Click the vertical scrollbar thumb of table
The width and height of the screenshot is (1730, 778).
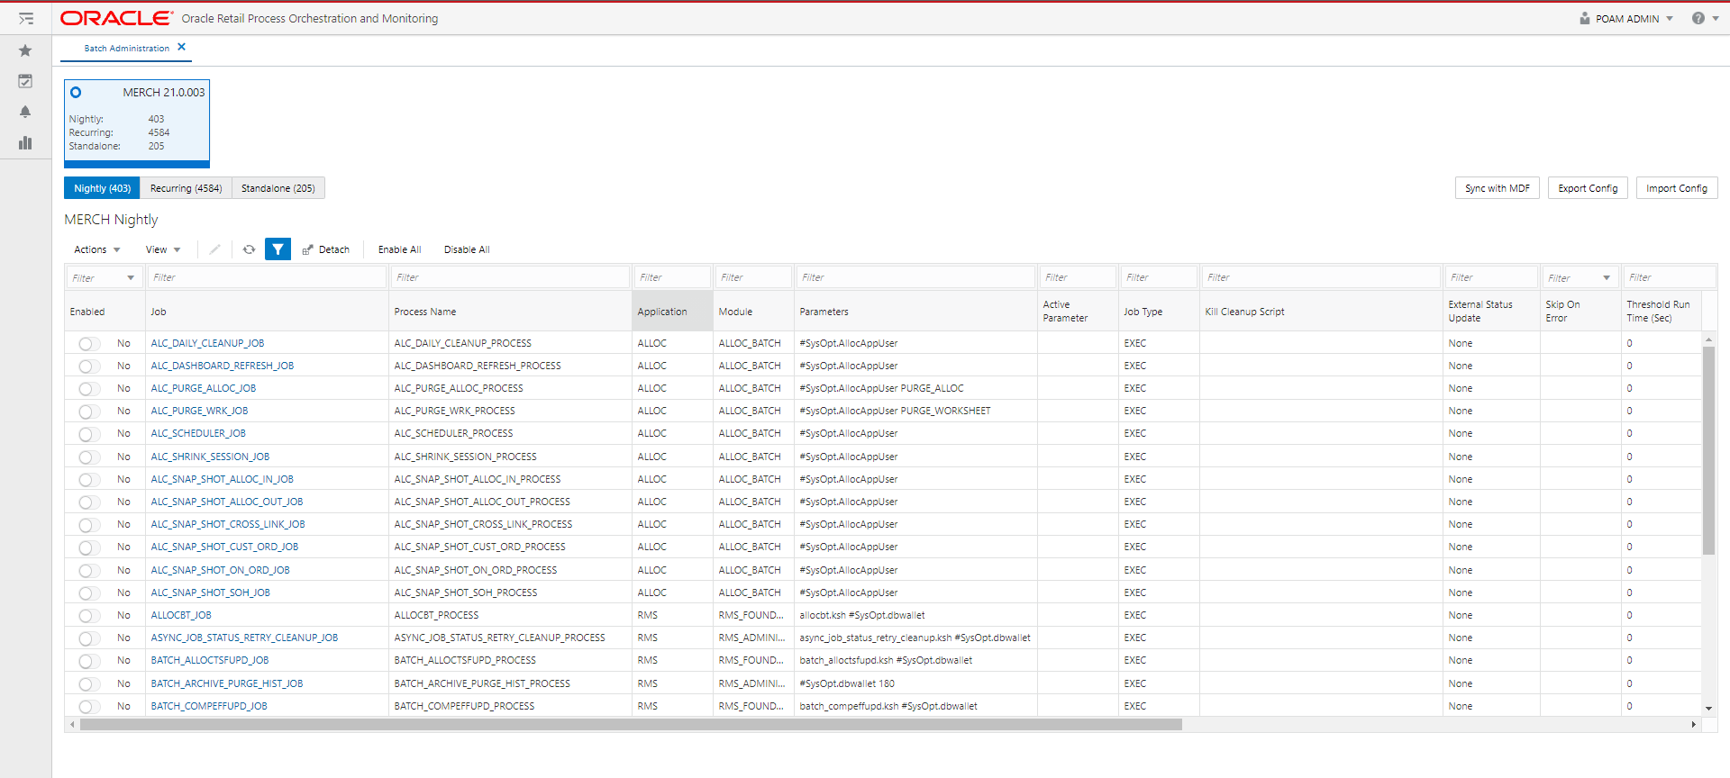[1708, 450]
